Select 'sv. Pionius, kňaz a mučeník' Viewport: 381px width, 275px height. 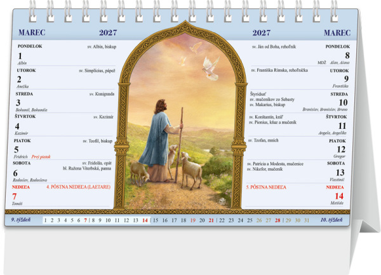click(272, 123)
